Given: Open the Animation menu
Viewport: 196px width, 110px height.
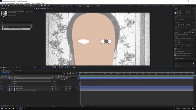Looking at the screenshot, I should (x=28, y=3).
